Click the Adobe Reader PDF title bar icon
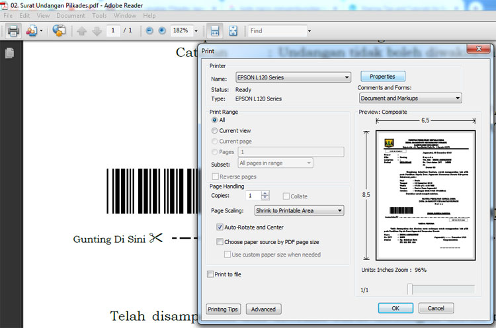The height and width of the screenshot is (328, 496). click(x=5, y=5)
